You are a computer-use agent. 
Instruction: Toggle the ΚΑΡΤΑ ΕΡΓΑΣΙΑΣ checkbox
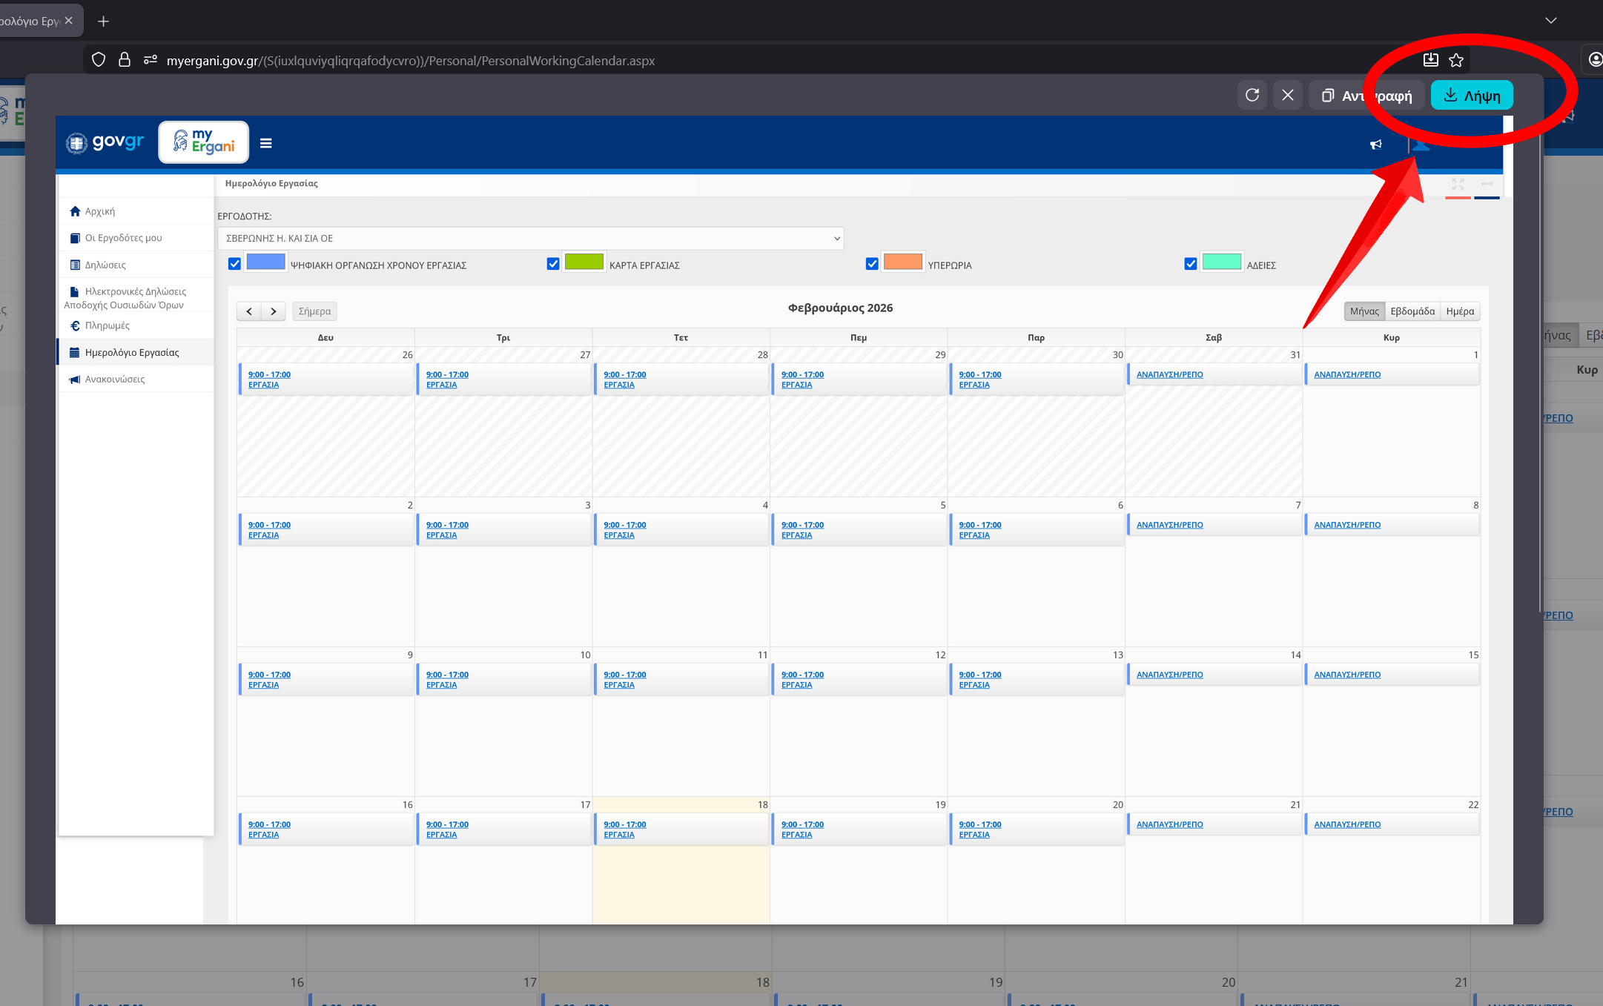point(553,264)
